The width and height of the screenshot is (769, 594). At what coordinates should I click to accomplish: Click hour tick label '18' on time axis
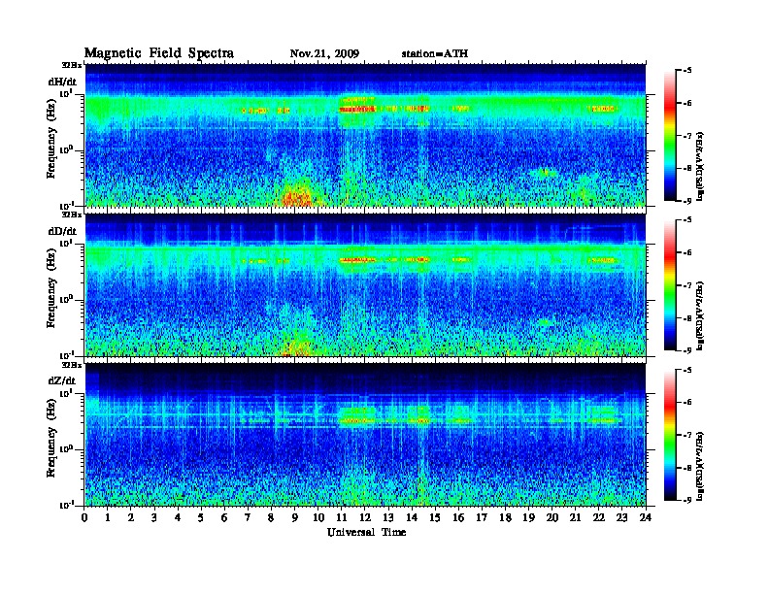[x=505, y=517]
